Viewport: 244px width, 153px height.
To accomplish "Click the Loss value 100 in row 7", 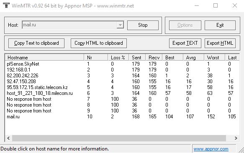I will [x=115, y=99].
